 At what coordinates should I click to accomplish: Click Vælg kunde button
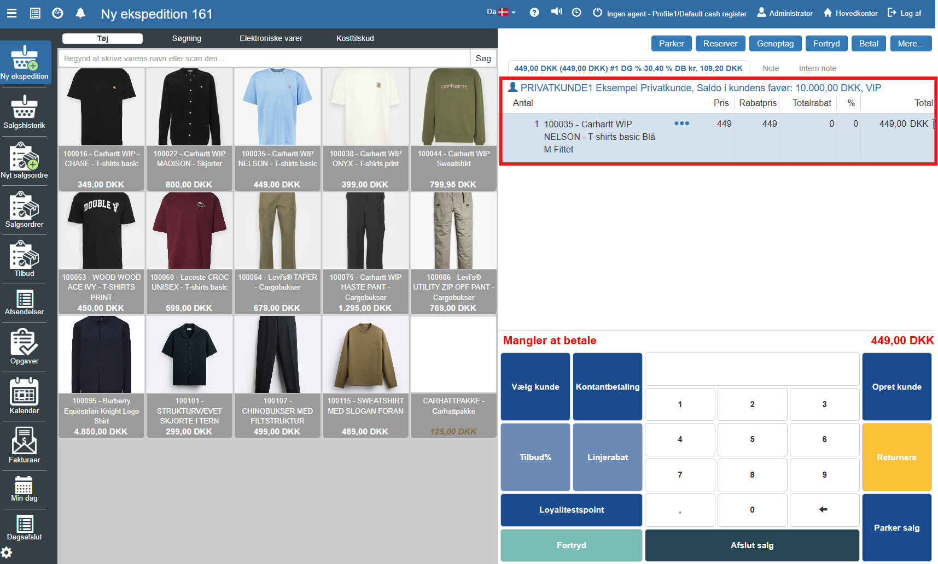point(535,387)
